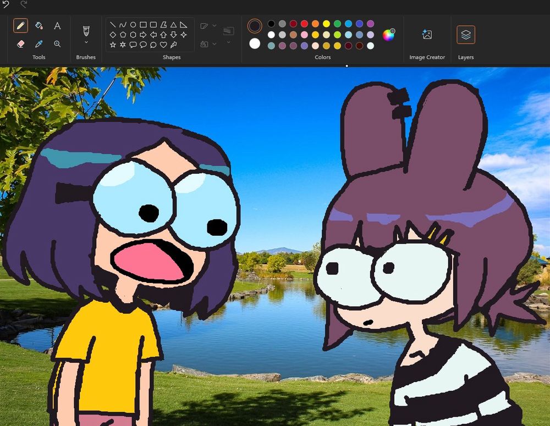550x426 pixels.
Task: Expand the shape outline options
Action: coord(213,25)
